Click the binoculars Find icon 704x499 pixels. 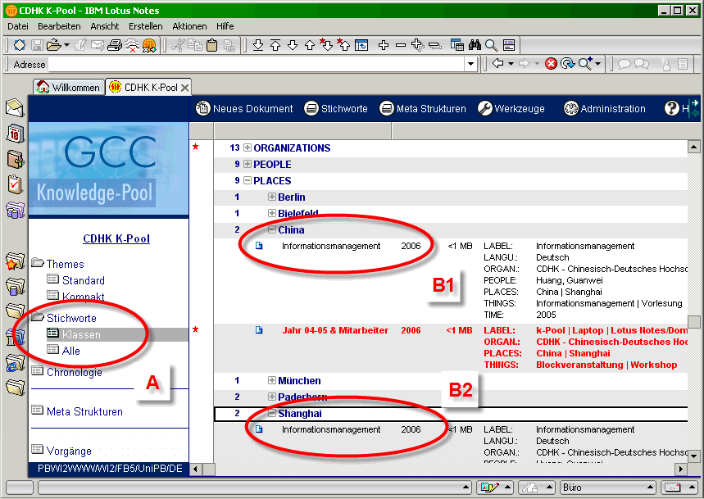[475, 45]
